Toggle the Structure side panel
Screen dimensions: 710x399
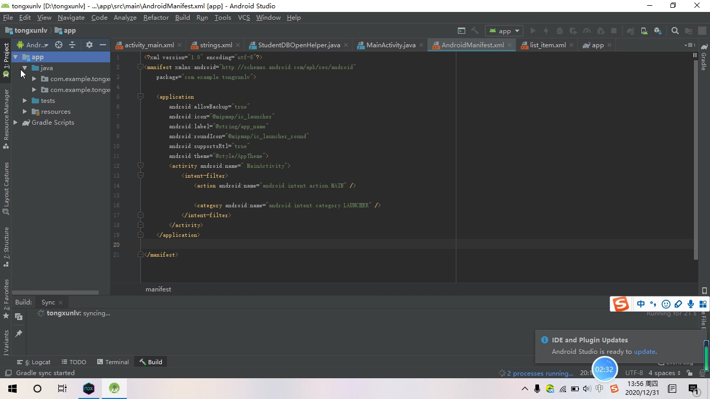click(6, 247)
